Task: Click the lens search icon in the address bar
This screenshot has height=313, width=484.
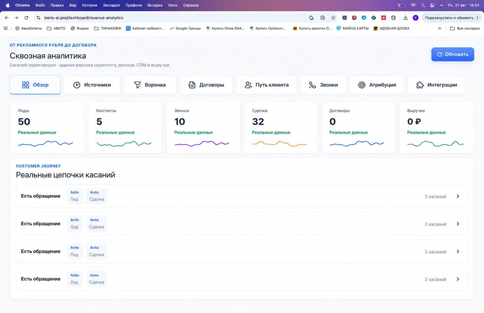Action: (x=333, y=18)
